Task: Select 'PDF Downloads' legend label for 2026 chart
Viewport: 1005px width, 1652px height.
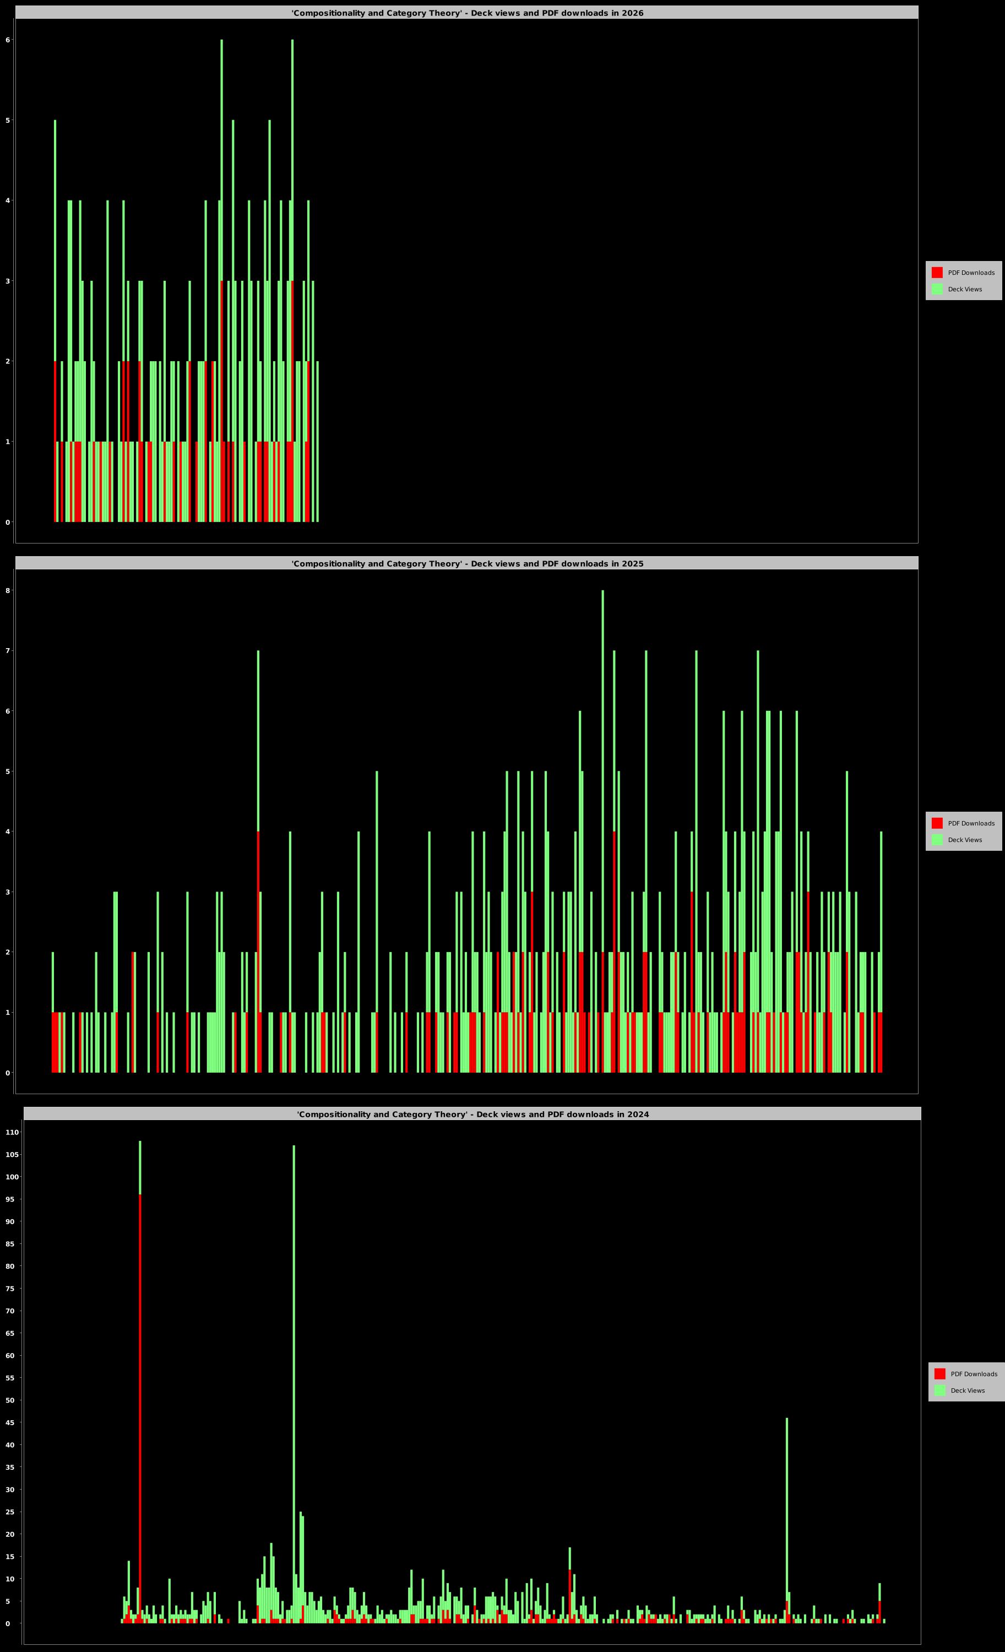Action: coord(971,273)
